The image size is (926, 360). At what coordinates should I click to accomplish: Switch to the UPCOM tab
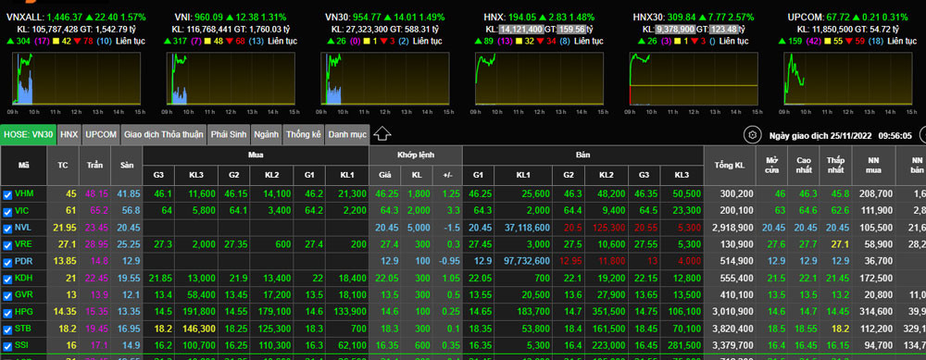100,134
